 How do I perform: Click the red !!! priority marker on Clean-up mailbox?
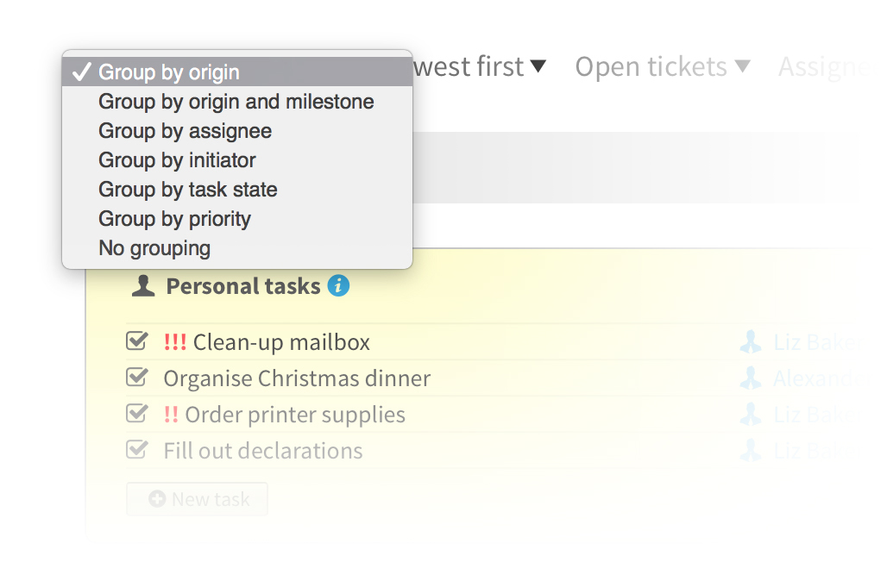coord(175,342)
